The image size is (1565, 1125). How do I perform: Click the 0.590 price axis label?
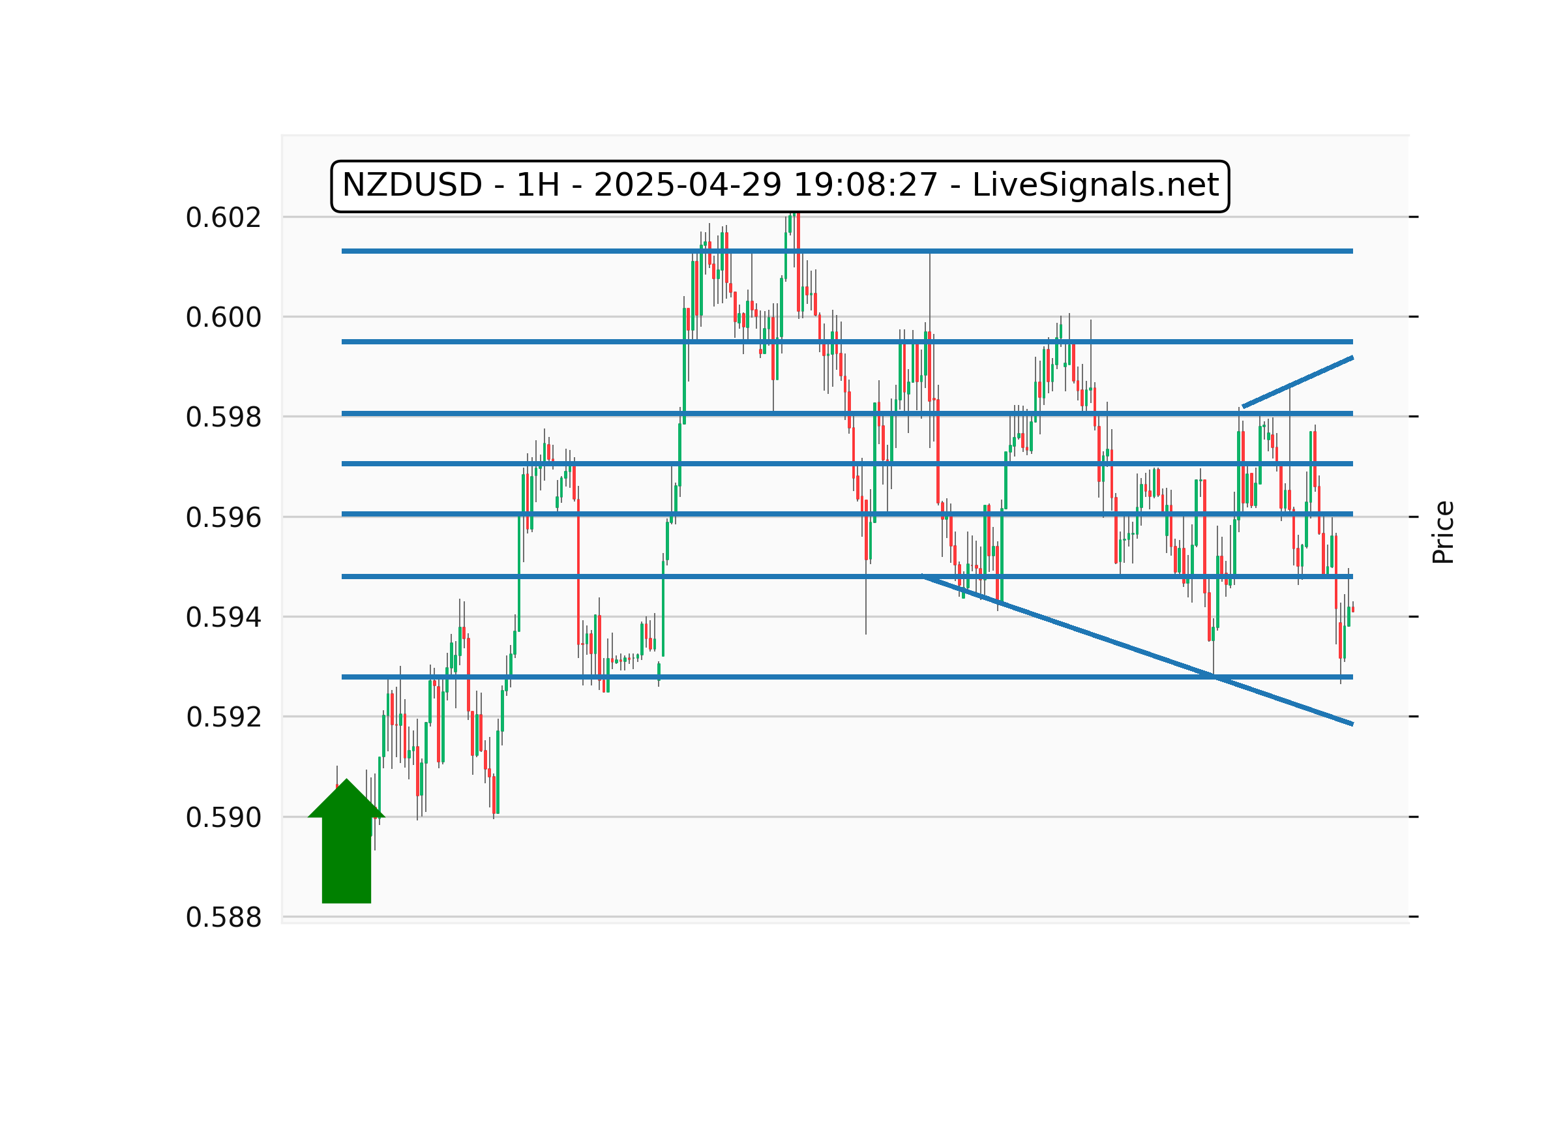tap(224, 818)
